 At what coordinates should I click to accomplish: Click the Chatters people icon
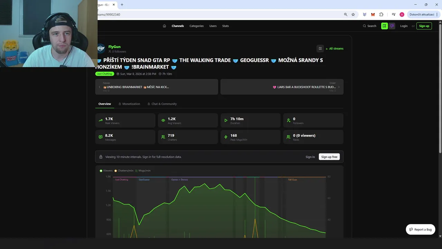point(163,137)
